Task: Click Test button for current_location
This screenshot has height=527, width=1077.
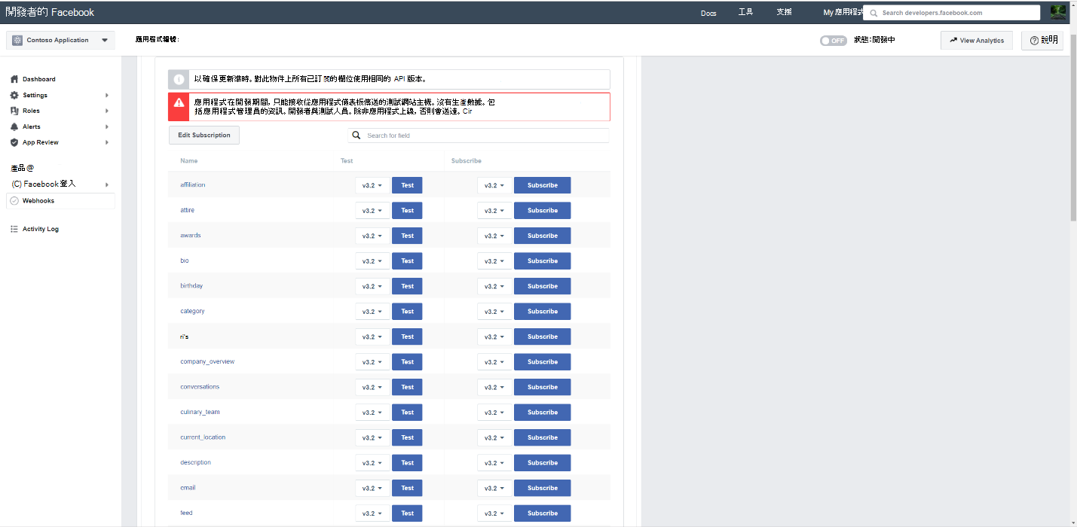Action: coord(407,437)
